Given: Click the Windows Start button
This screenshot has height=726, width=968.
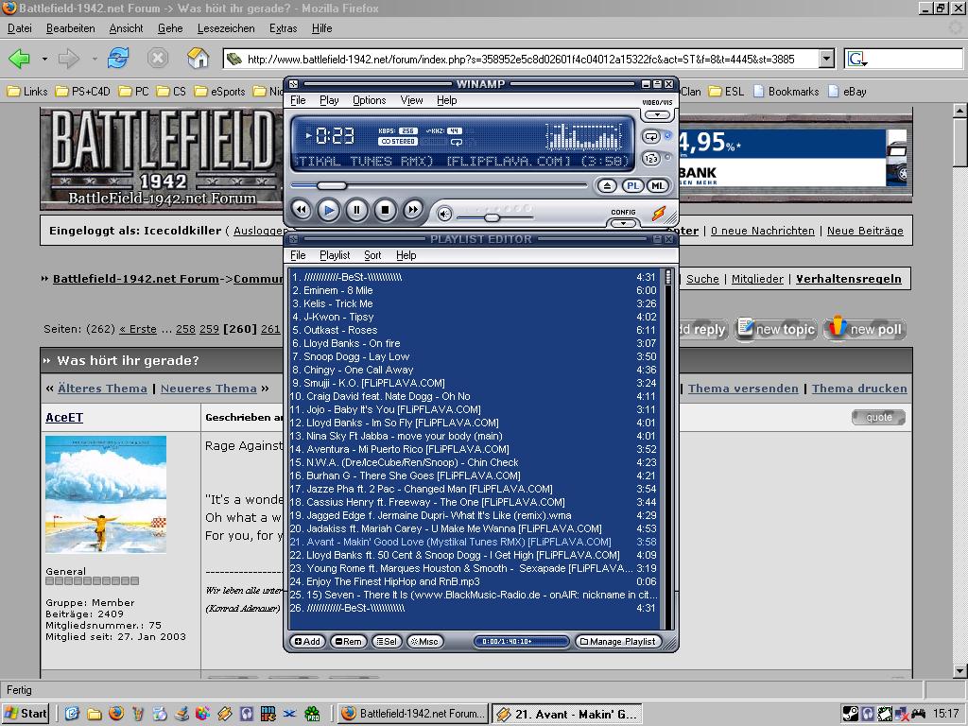Looking at the screenshot, I should click(x=26, y=714).
